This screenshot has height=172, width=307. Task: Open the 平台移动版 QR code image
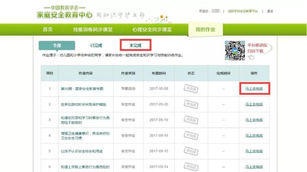coord(235,51)
